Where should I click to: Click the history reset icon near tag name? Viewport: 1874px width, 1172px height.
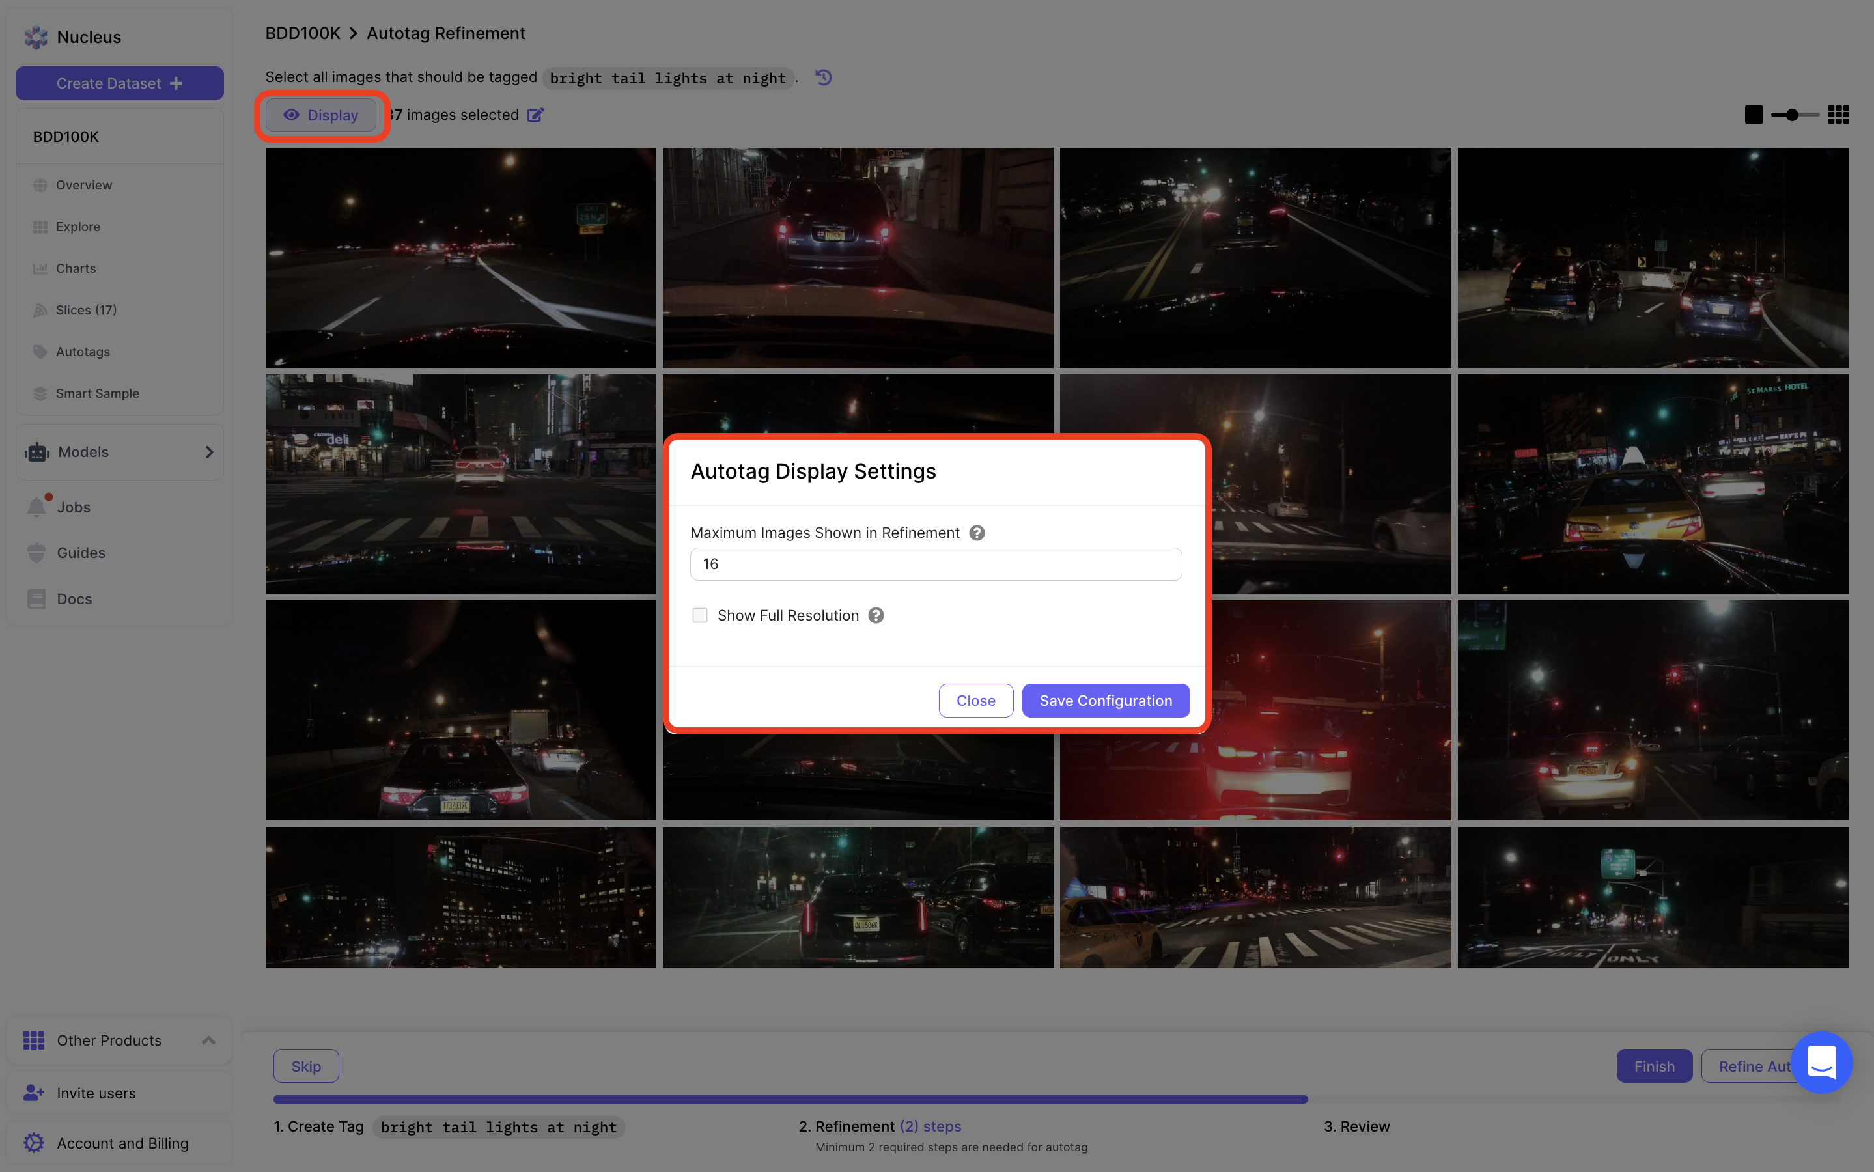(x=823, y=77)
